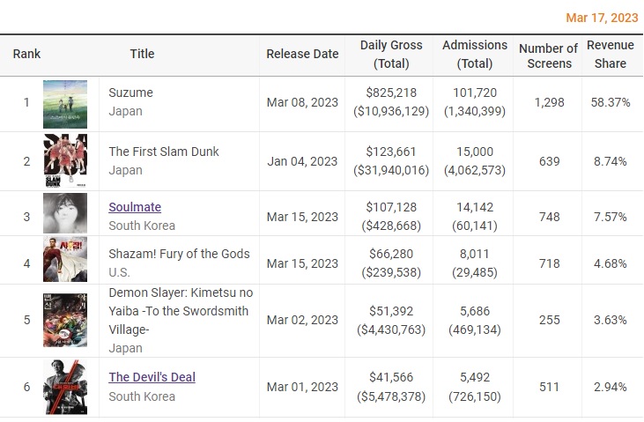
Task: Open the Soulmate title link
Action: [135, 207]
